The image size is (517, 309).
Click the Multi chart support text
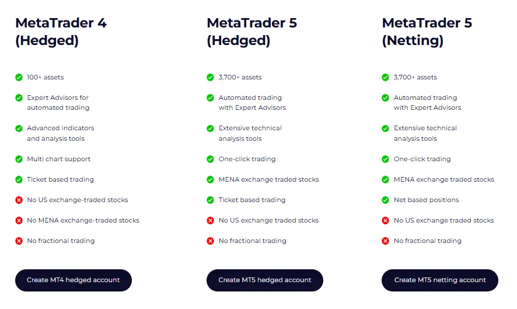point(58,159)
